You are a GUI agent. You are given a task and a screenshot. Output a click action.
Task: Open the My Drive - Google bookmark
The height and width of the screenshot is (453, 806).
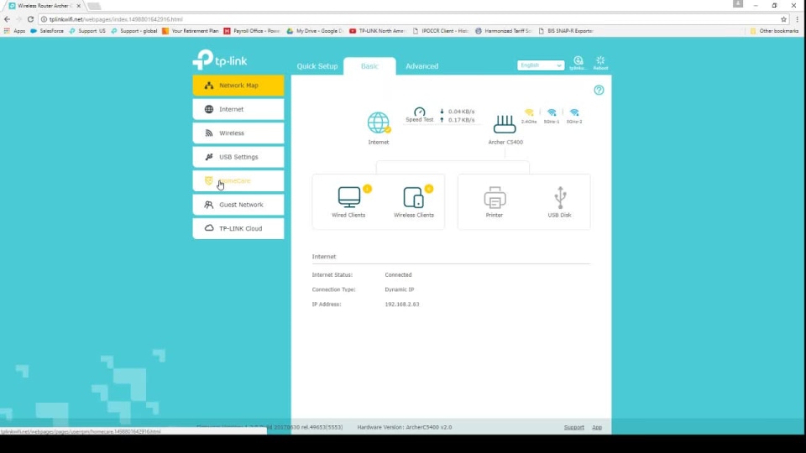(x=315, y=31)
